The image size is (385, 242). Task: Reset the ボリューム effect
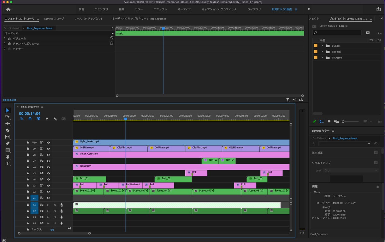(112, 38)
